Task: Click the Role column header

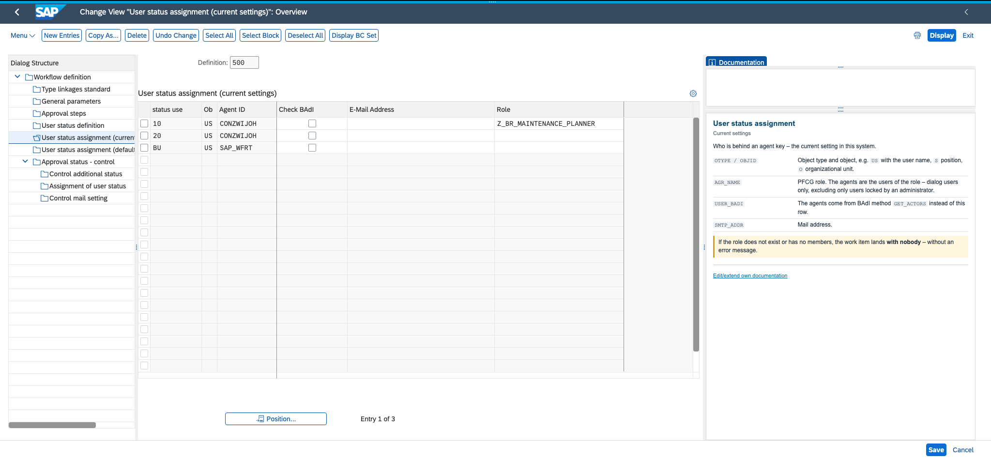Action: click(559, 109)
